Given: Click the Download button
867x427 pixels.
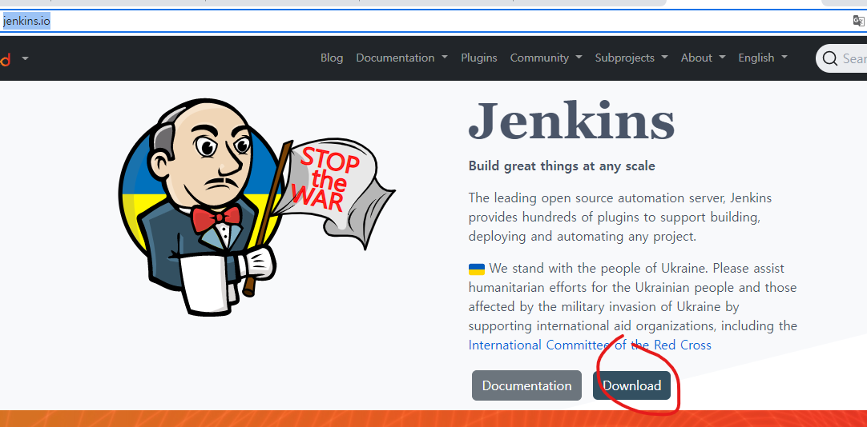Looking at the screenshot, I should pyautogui.click(x=631, y=385).
